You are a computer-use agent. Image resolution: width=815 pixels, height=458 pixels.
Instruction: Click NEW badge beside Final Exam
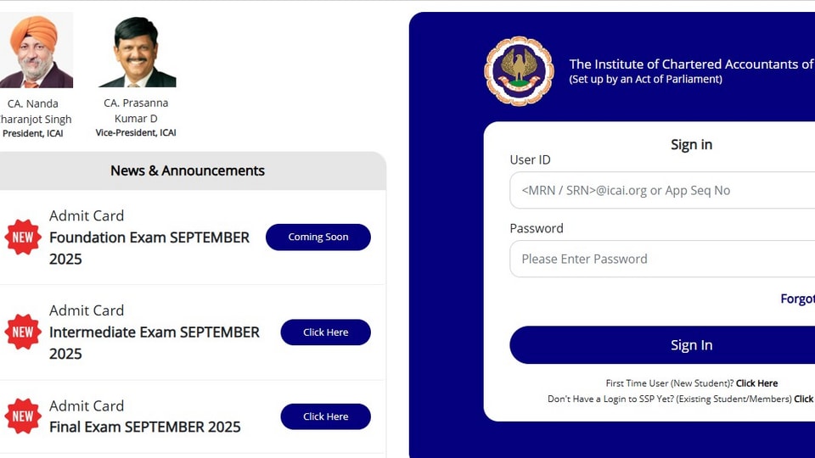point(23,416)
